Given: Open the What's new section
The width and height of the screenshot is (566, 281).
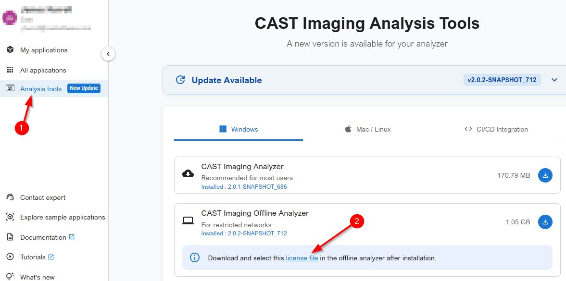Looking at the screenshot, I should [x=37, y=277].
